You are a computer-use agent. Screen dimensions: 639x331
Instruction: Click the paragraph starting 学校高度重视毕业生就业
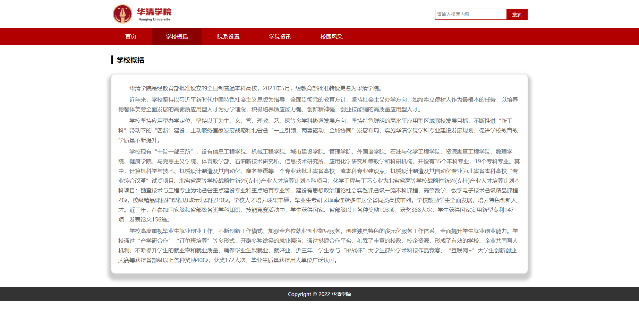pos(319,245)
